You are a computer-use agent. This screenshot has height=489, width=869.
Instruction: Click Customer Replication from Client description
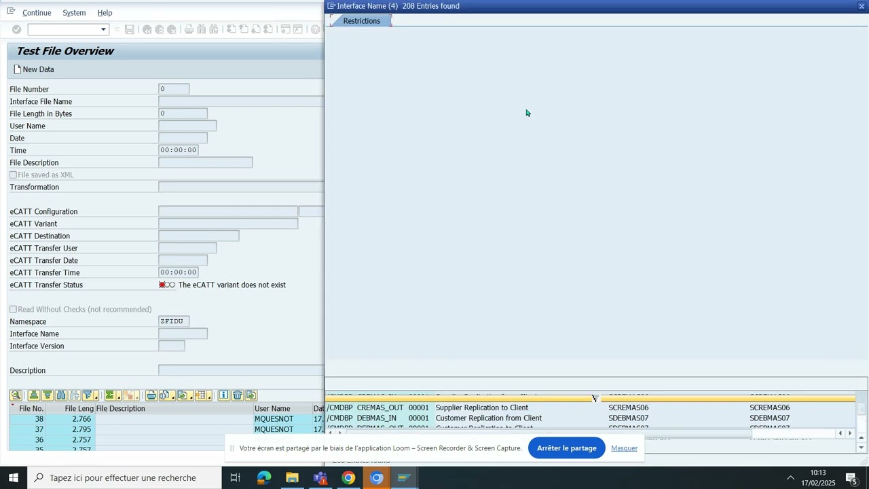[489, 418]
